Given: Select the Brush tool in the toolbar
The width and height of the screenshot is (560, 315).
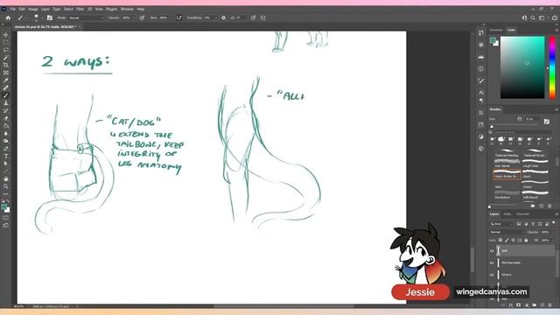Looking at the screenshot, I should pyautogui.click(x=6, y=95).
